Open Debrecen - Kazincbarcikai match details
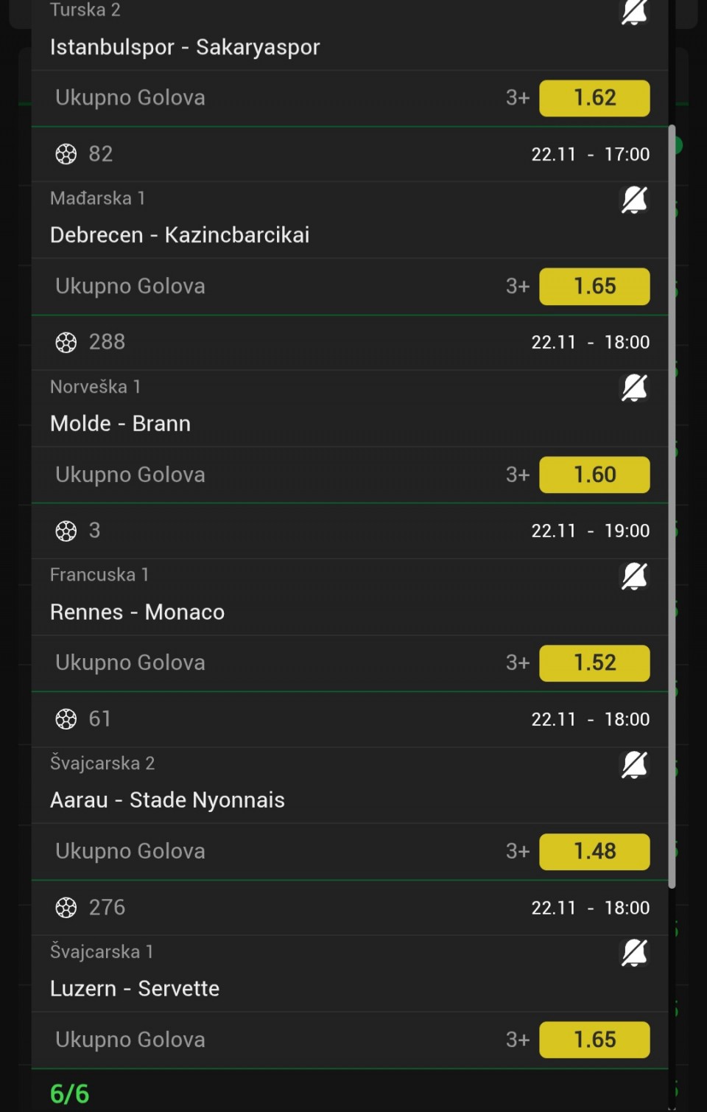This screenshot has width=707, height=1112. (x=180, y=235)
